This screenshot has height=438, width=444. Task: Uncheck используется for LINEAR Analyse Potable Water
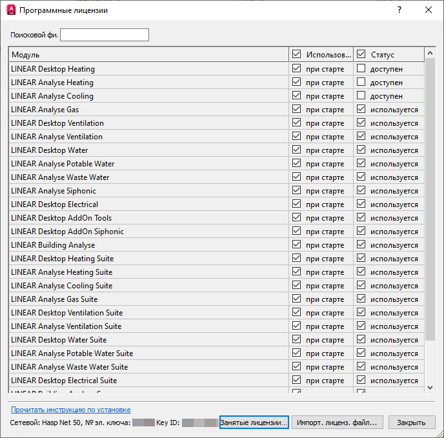pos(361,163)
